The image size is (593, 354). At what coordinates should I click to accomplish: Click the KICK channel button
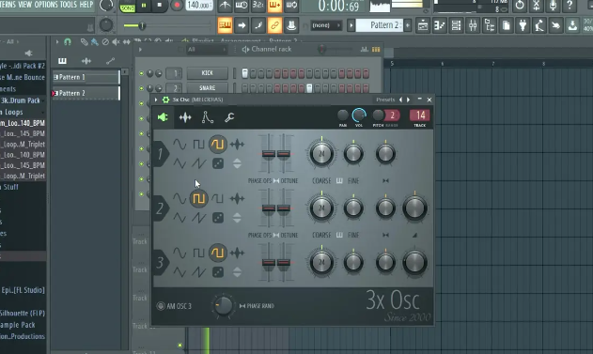[x=208, y=73]
